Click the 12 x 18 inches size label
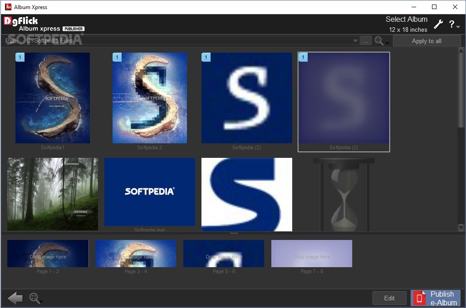Viewport: 466px width, 308px height. (408, 29)
